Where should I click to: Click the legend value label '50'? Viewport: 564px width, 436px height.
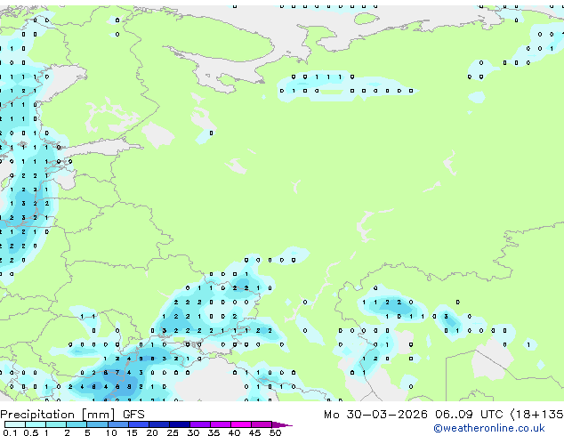coord(275,432)
